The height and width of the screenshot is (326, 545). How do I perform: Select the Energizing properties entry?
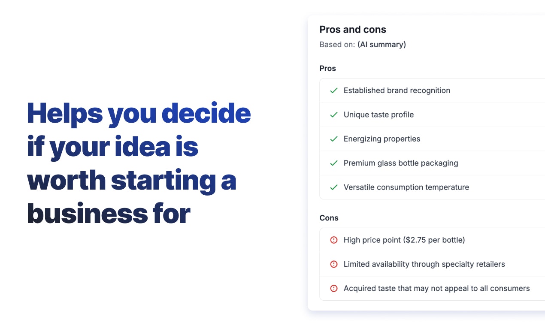382,139
